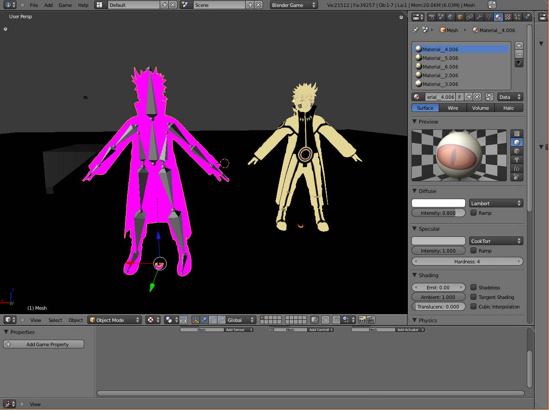Screen dimensions: 549x410
Task: Enable the Shadeless checkbox
Action: (x=473, y=288)
